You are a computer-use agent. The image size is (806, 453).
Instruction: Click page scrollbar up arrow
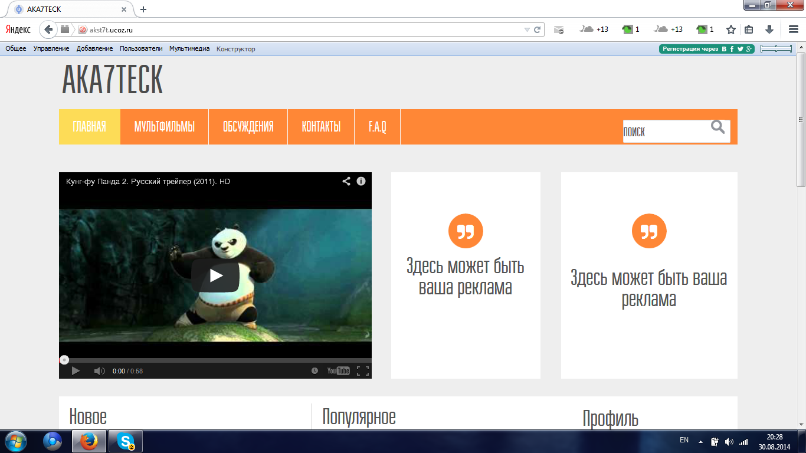coord(801,47)
